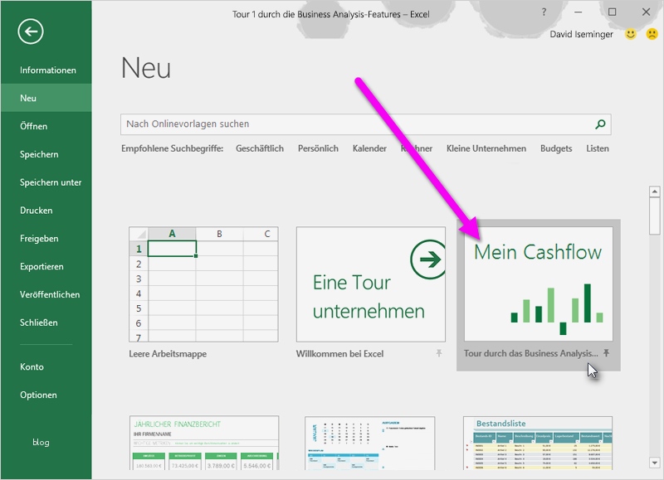
Task: Open the Drucken page
Action: click(46, 211)
